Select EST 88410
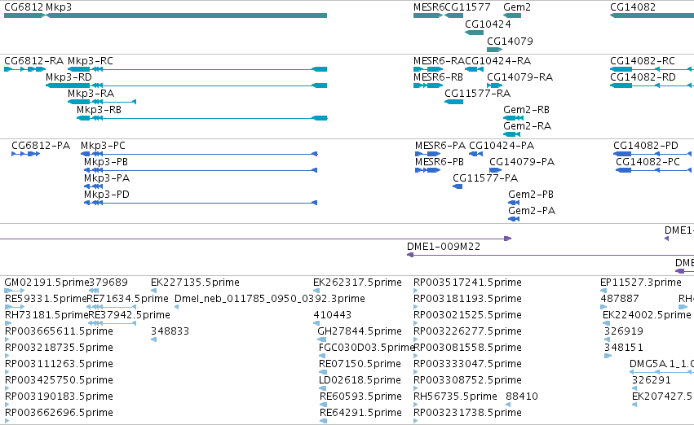694x425 pixels. click(x=522, y=397)
